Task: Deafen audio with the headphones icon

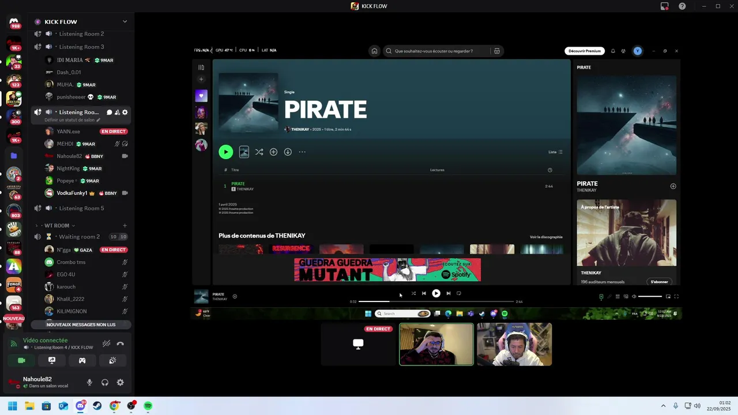Action: point(105,382)
